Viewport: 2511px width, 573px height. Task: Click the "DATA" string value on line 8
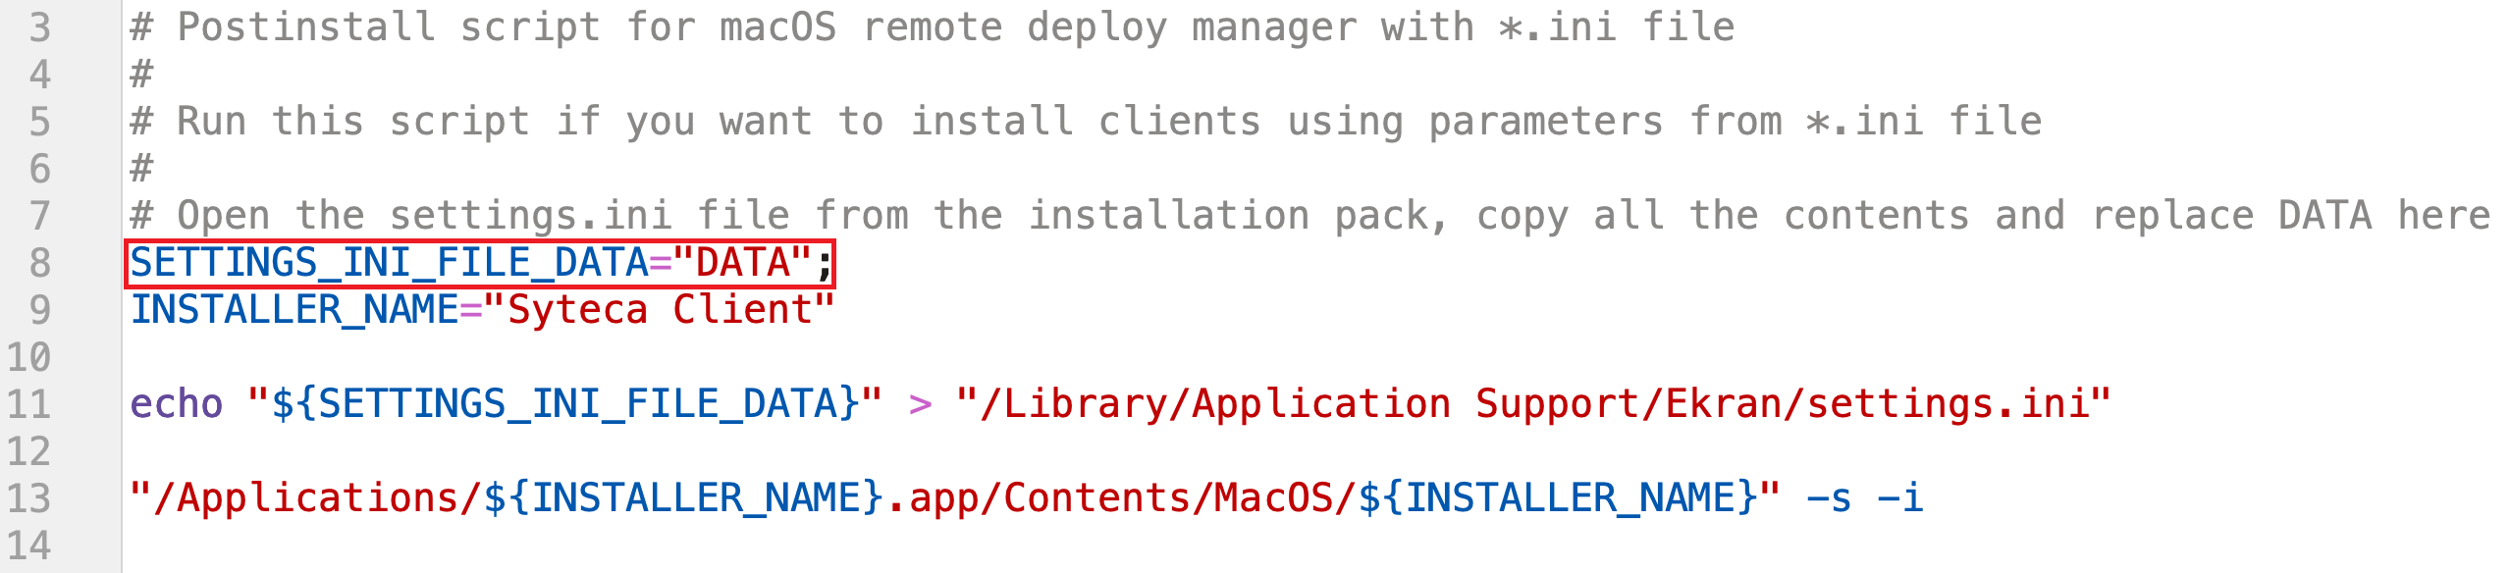[x=743, y=263]
